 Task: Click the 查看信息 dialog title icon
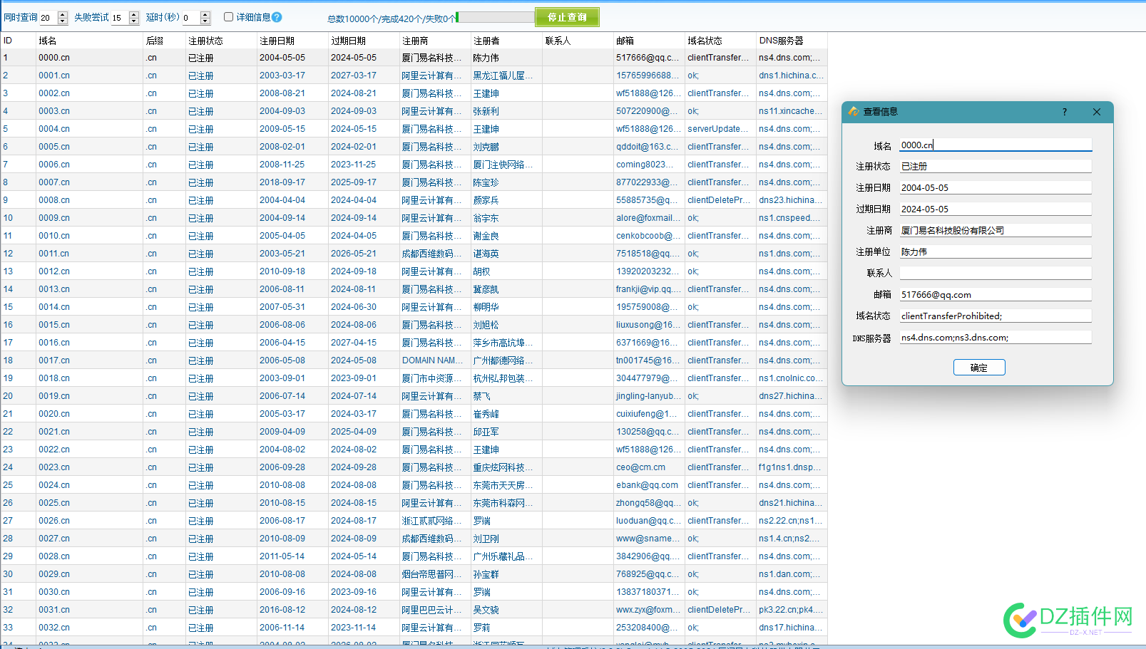tap(854, 112)
